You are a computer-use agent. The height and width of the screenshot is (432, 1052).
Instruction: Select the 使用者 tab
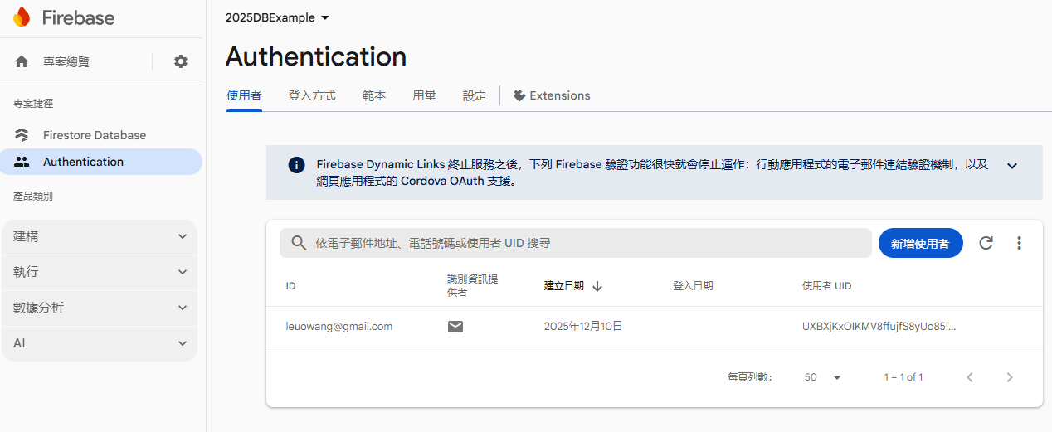244,95
